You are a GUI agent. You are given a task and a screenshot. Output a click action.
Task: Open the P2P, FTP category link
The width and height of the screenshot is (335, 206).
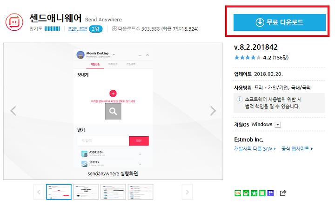pos(78,29)
